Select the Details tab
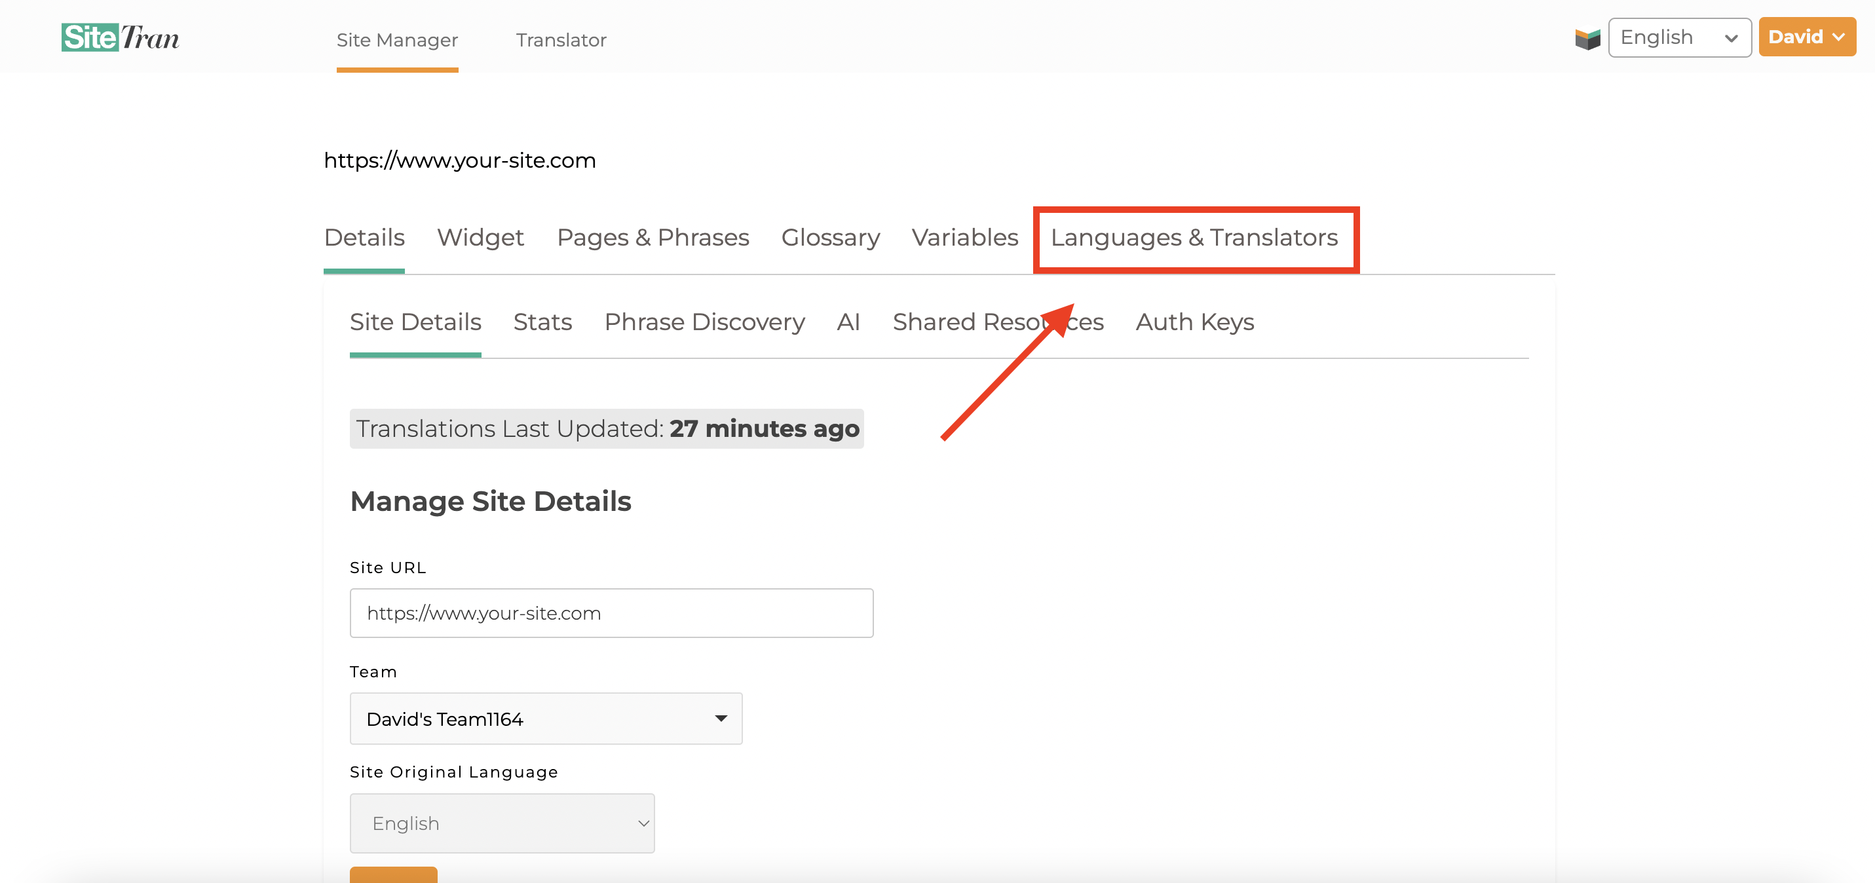The height and width of the screenshot is (883, 1875). [x=364, y=237]
